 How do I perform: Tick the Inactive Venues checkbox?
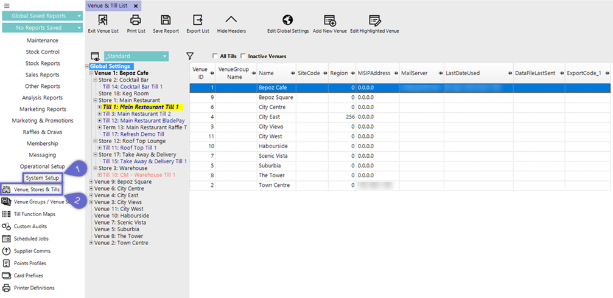244,56
